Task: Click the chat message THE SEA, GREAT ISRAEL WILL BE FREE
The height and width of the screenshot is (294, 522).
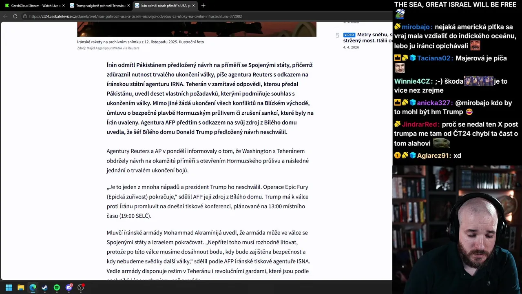Action: pos(455,4)
